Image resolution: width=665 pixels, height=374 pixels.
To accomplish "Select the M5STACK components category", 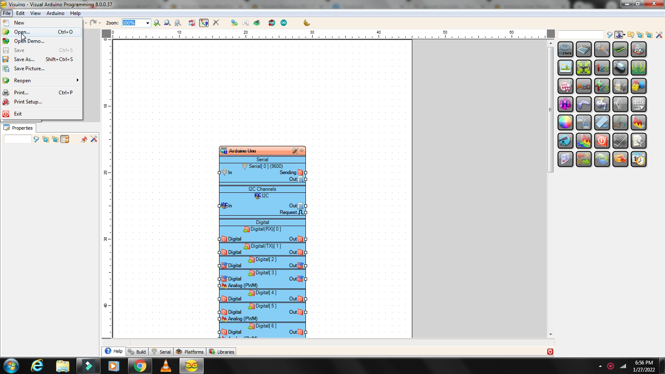I will point(565,49).
